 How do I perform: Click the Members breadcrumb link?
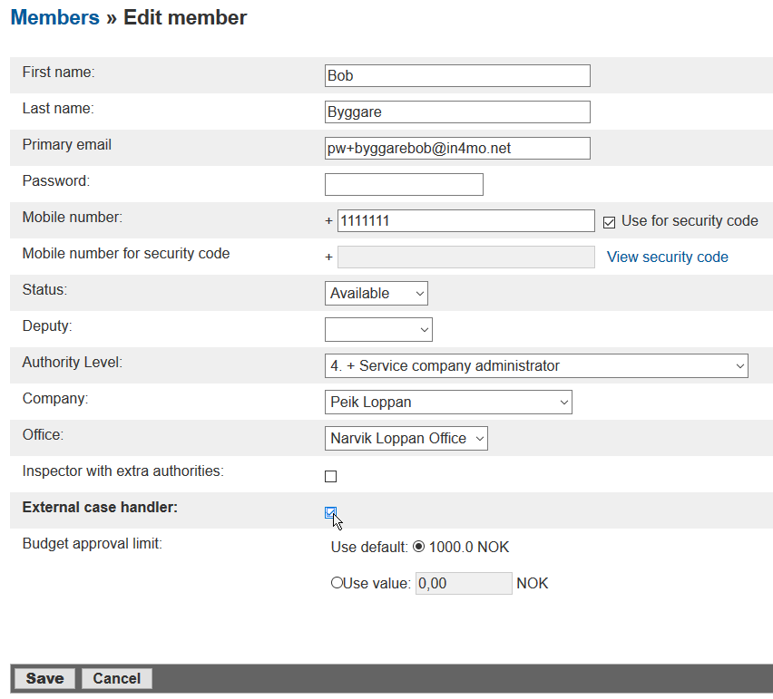(x=54, y=17)
